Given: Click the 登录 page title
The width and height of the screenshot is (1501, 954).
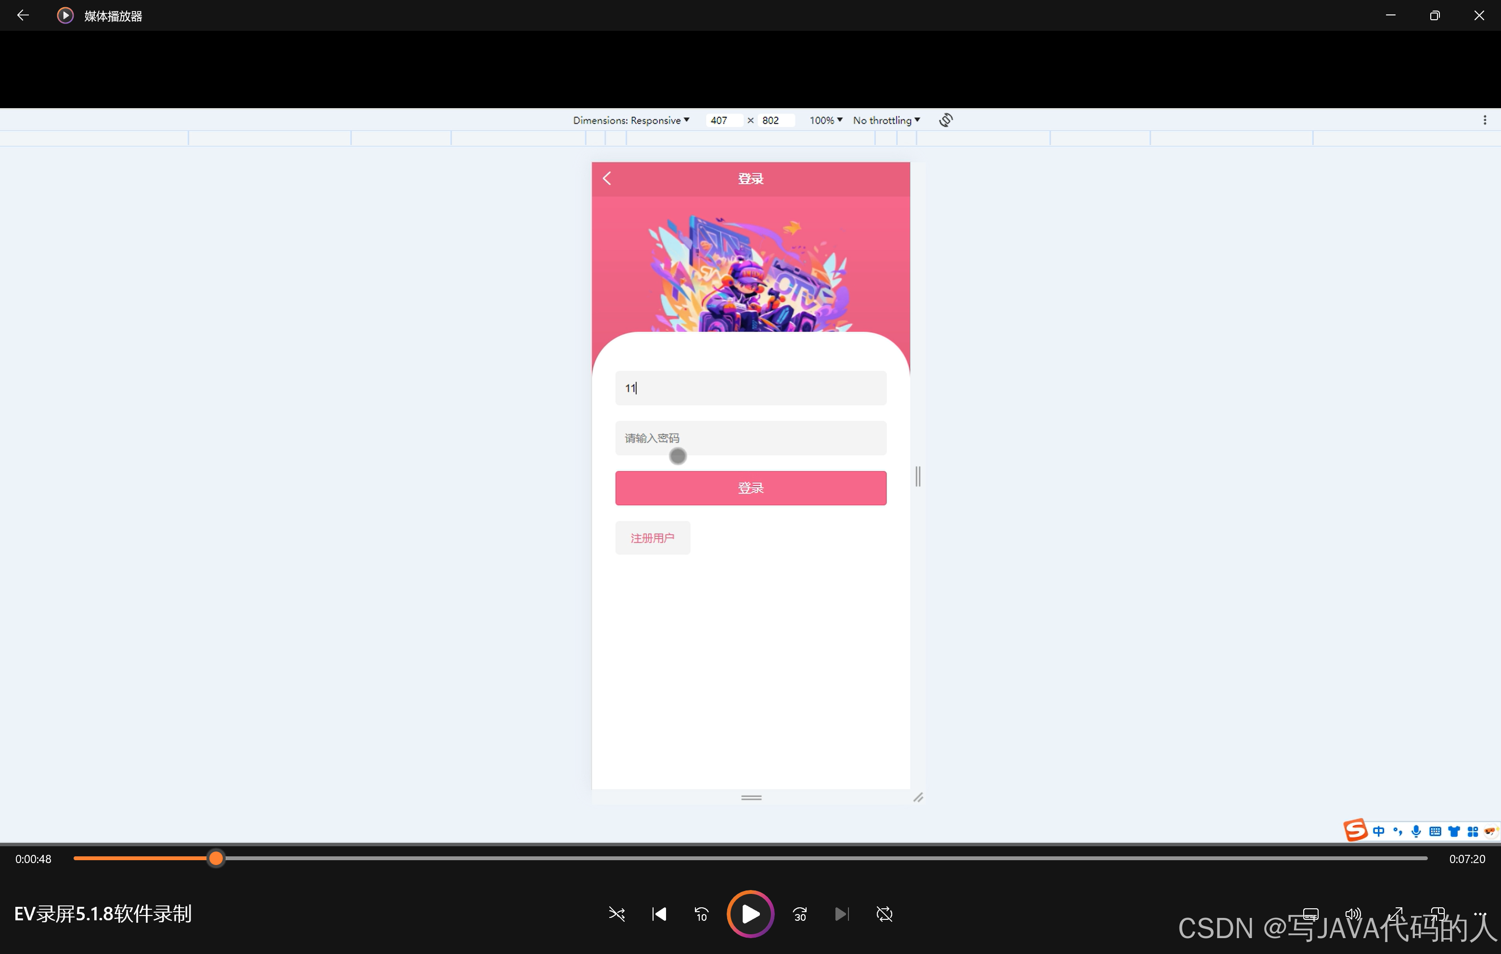Looking at the screenshot, I should click(x=751, y=179).
